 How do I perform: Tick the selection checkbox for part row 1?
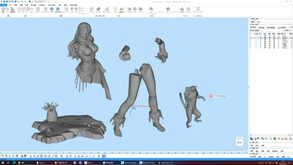click(256, 36)
